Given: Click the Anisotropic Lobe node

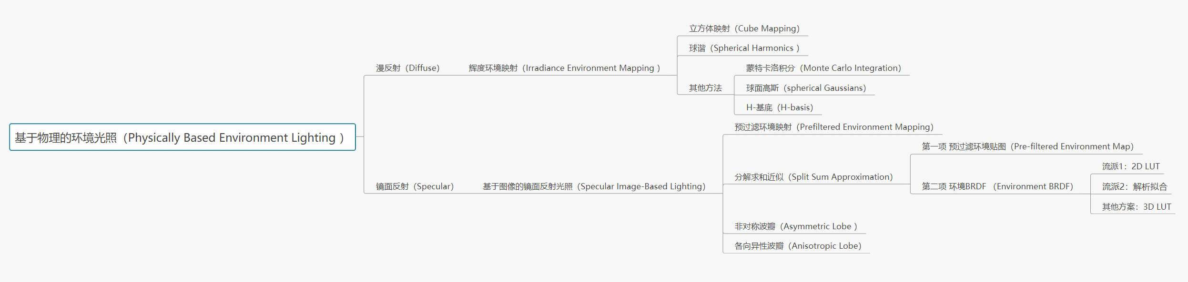Looking at the screenshot, I should tap(797, 246).
